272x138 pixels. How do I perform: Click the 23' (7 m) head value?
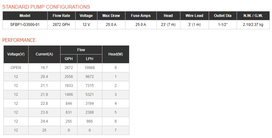[x=168, y=25]
